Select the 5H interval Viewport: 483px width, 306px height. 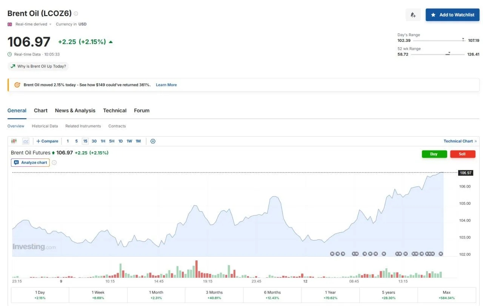tap(112, 141)
